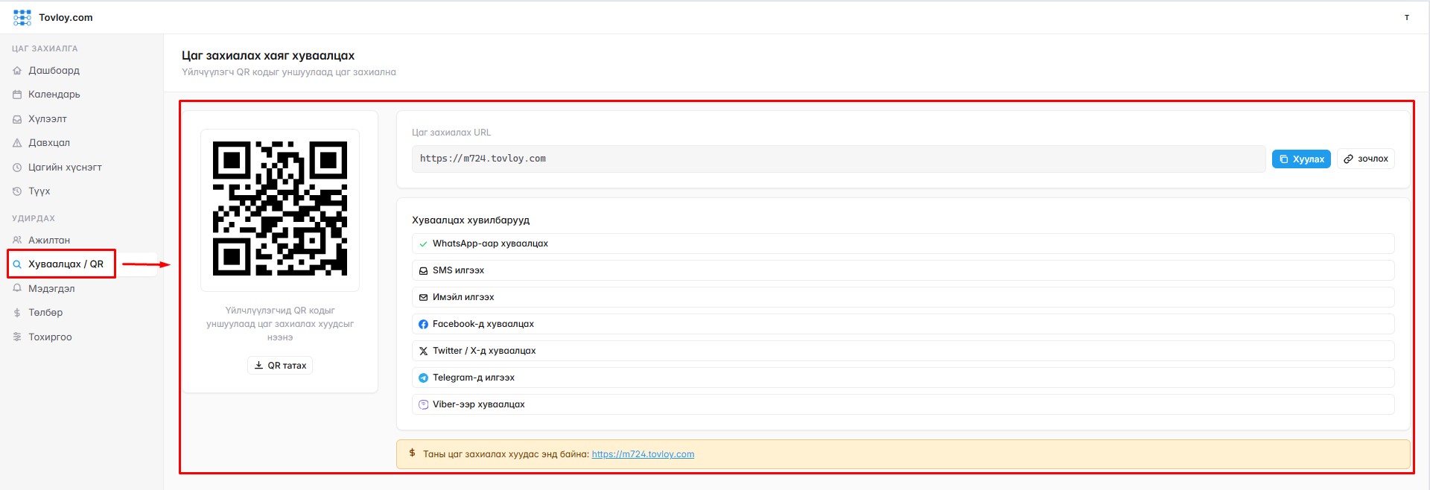Click the Мэдэгдэл bell icon
Screen dimensions: 1430x490
(17, 289)
